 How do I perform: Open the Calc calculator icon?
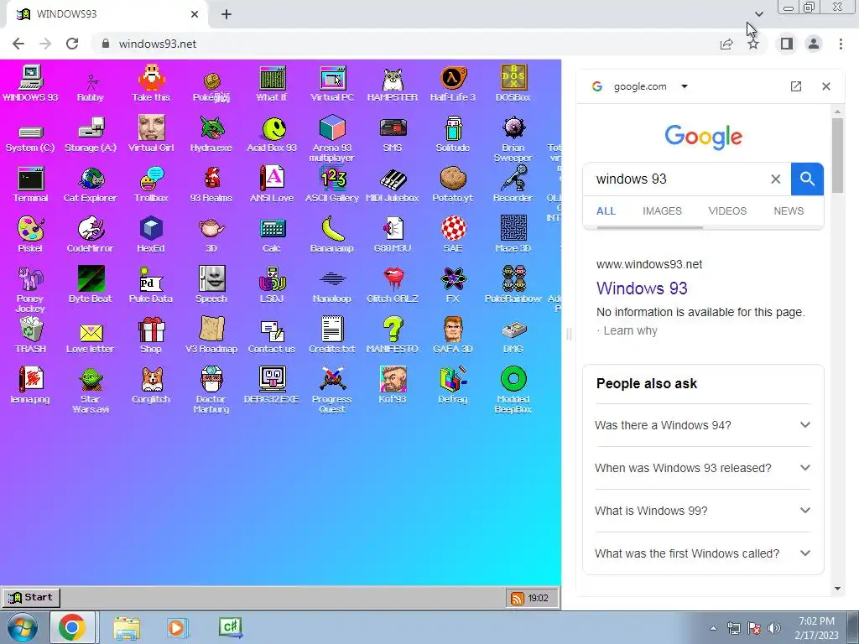[x=272, y=235]
